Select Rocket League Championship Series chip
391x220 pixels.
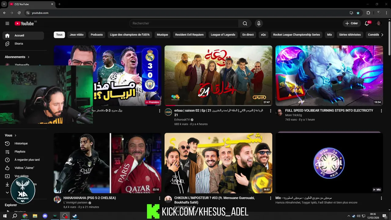(x=297, y=35)
